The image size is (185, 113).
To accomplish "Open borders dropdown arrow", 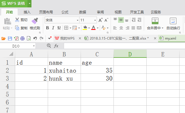I will 70,28.
